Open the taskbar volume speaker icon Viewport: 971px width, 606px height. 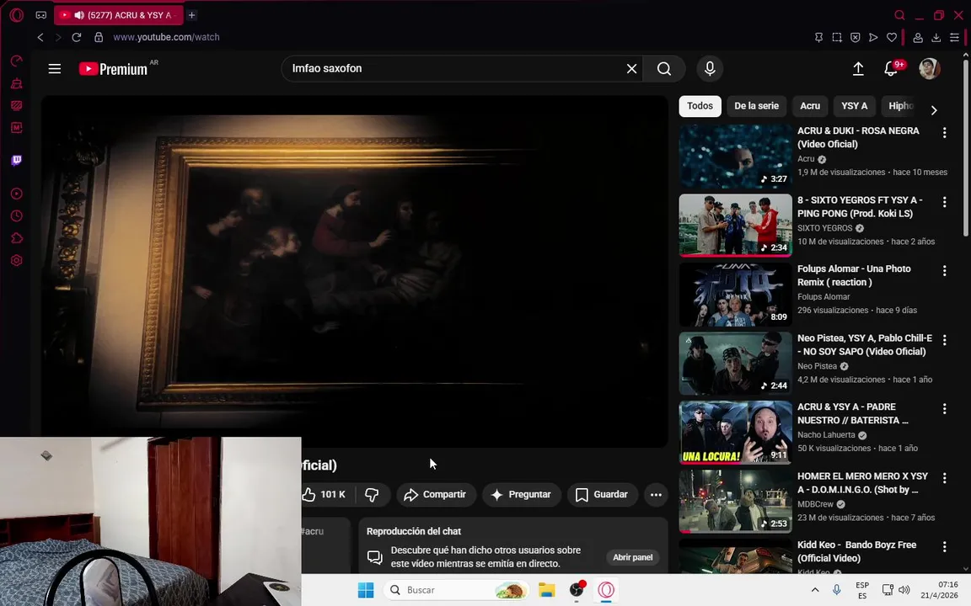click(904, 590)
